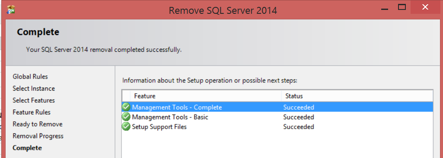This screenshot has height=158, width=443.
Task: Choose the Ready to Remove step
Action: point(38,124)
